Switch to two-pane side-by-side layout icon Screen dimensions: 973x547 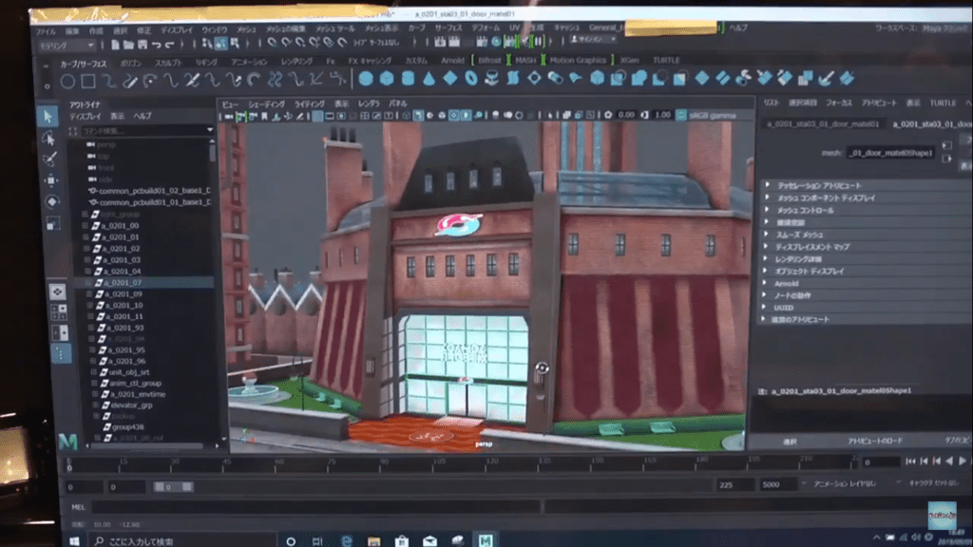click(60, 332)
